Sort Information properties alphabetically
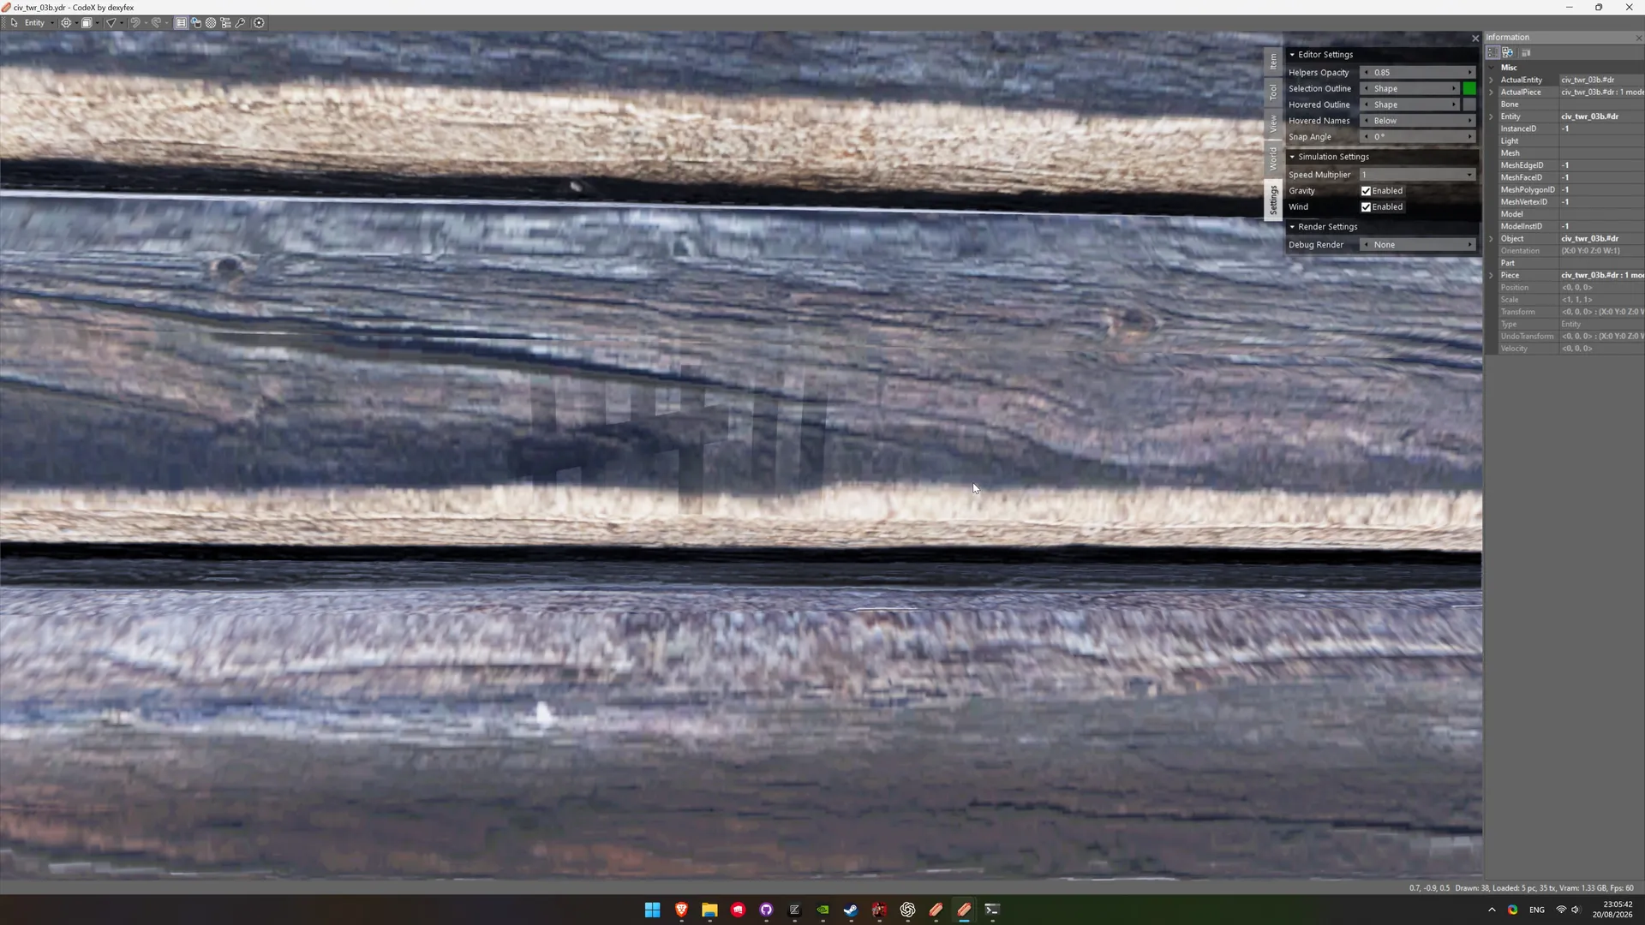This screenshot has height=925, width=1645. 1507,53
